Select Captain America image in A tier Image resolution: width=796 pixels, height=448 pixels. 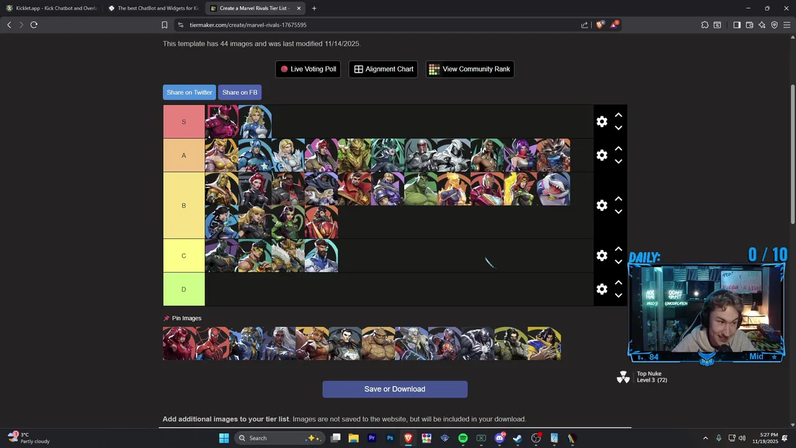click(x=255, y=155)
